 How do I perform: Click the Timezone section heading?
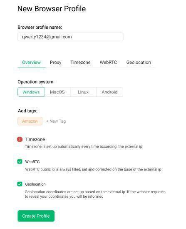coord(35,139)
